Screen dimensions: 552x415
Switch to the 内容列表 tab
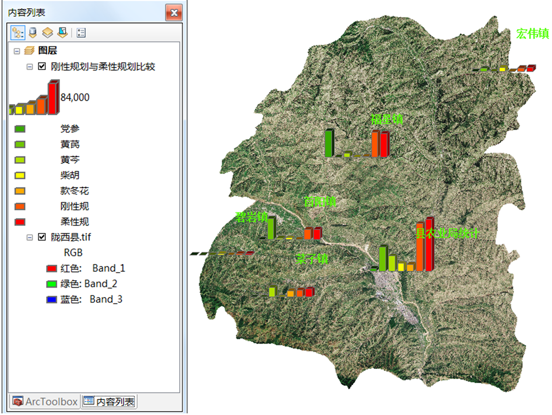tap(109, 401)
